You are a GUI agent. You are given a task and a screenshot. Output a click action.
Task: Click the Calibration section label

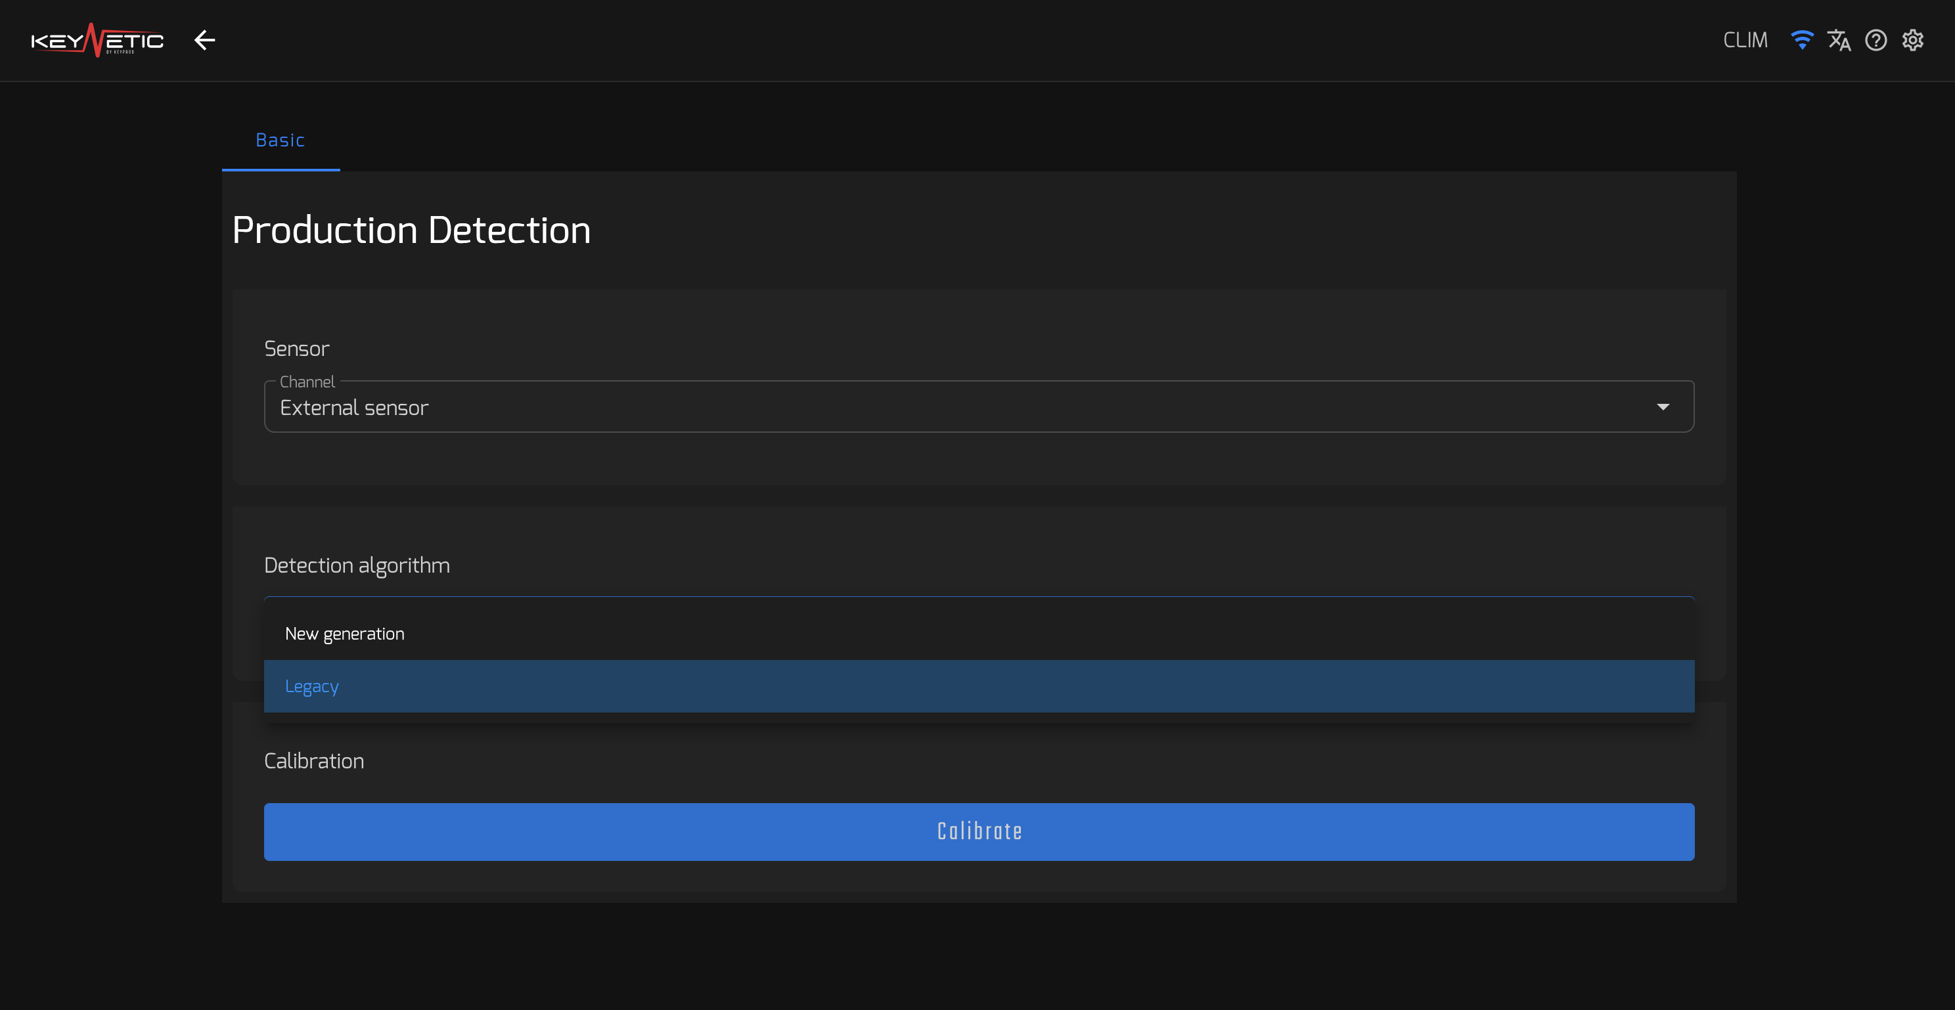click(314, 761)
